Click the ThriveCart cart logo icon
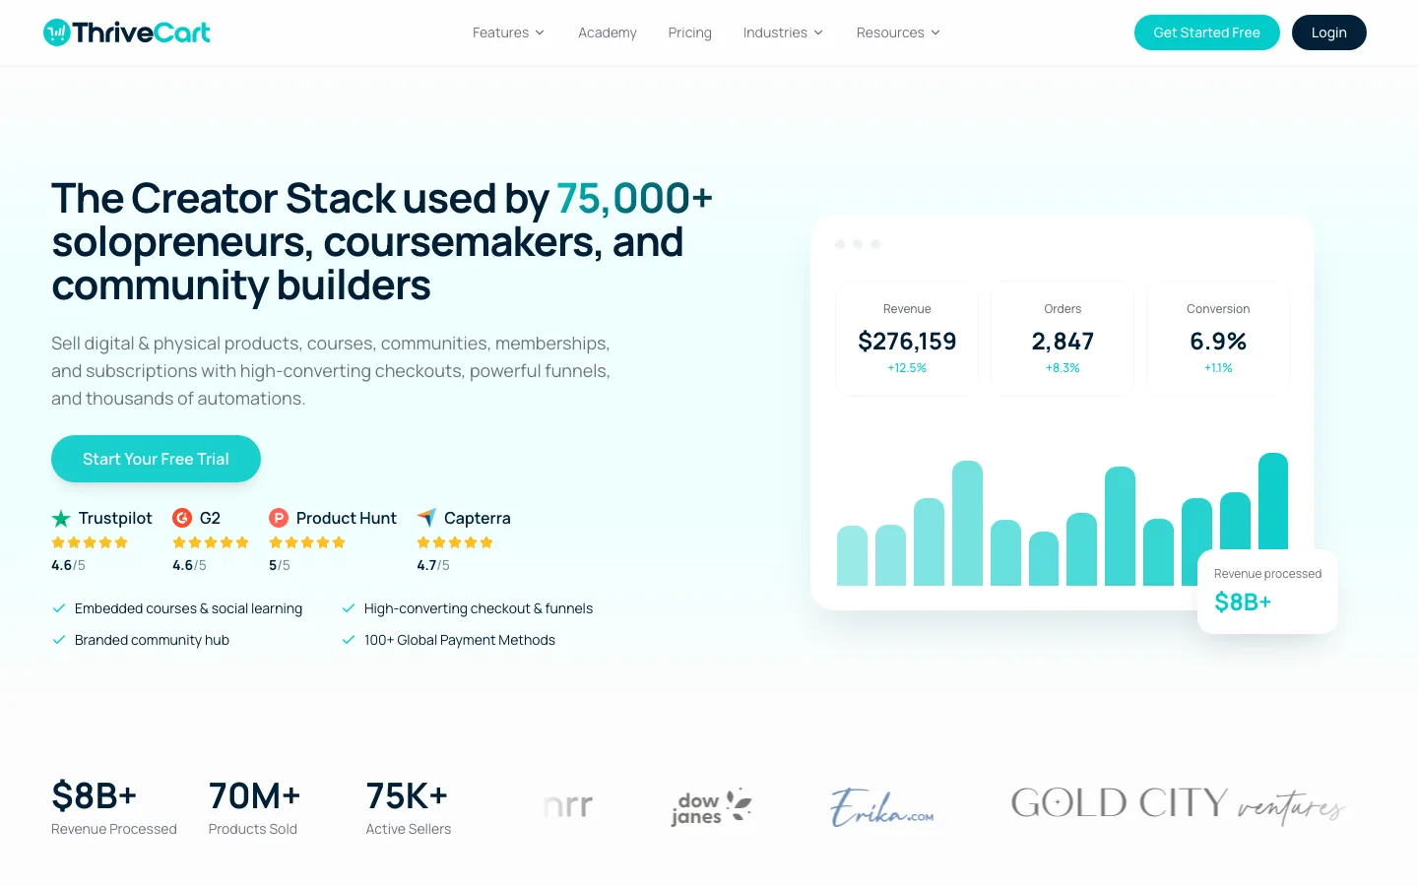Screen dimensions: 1418x886 click(x=57, y=32)
